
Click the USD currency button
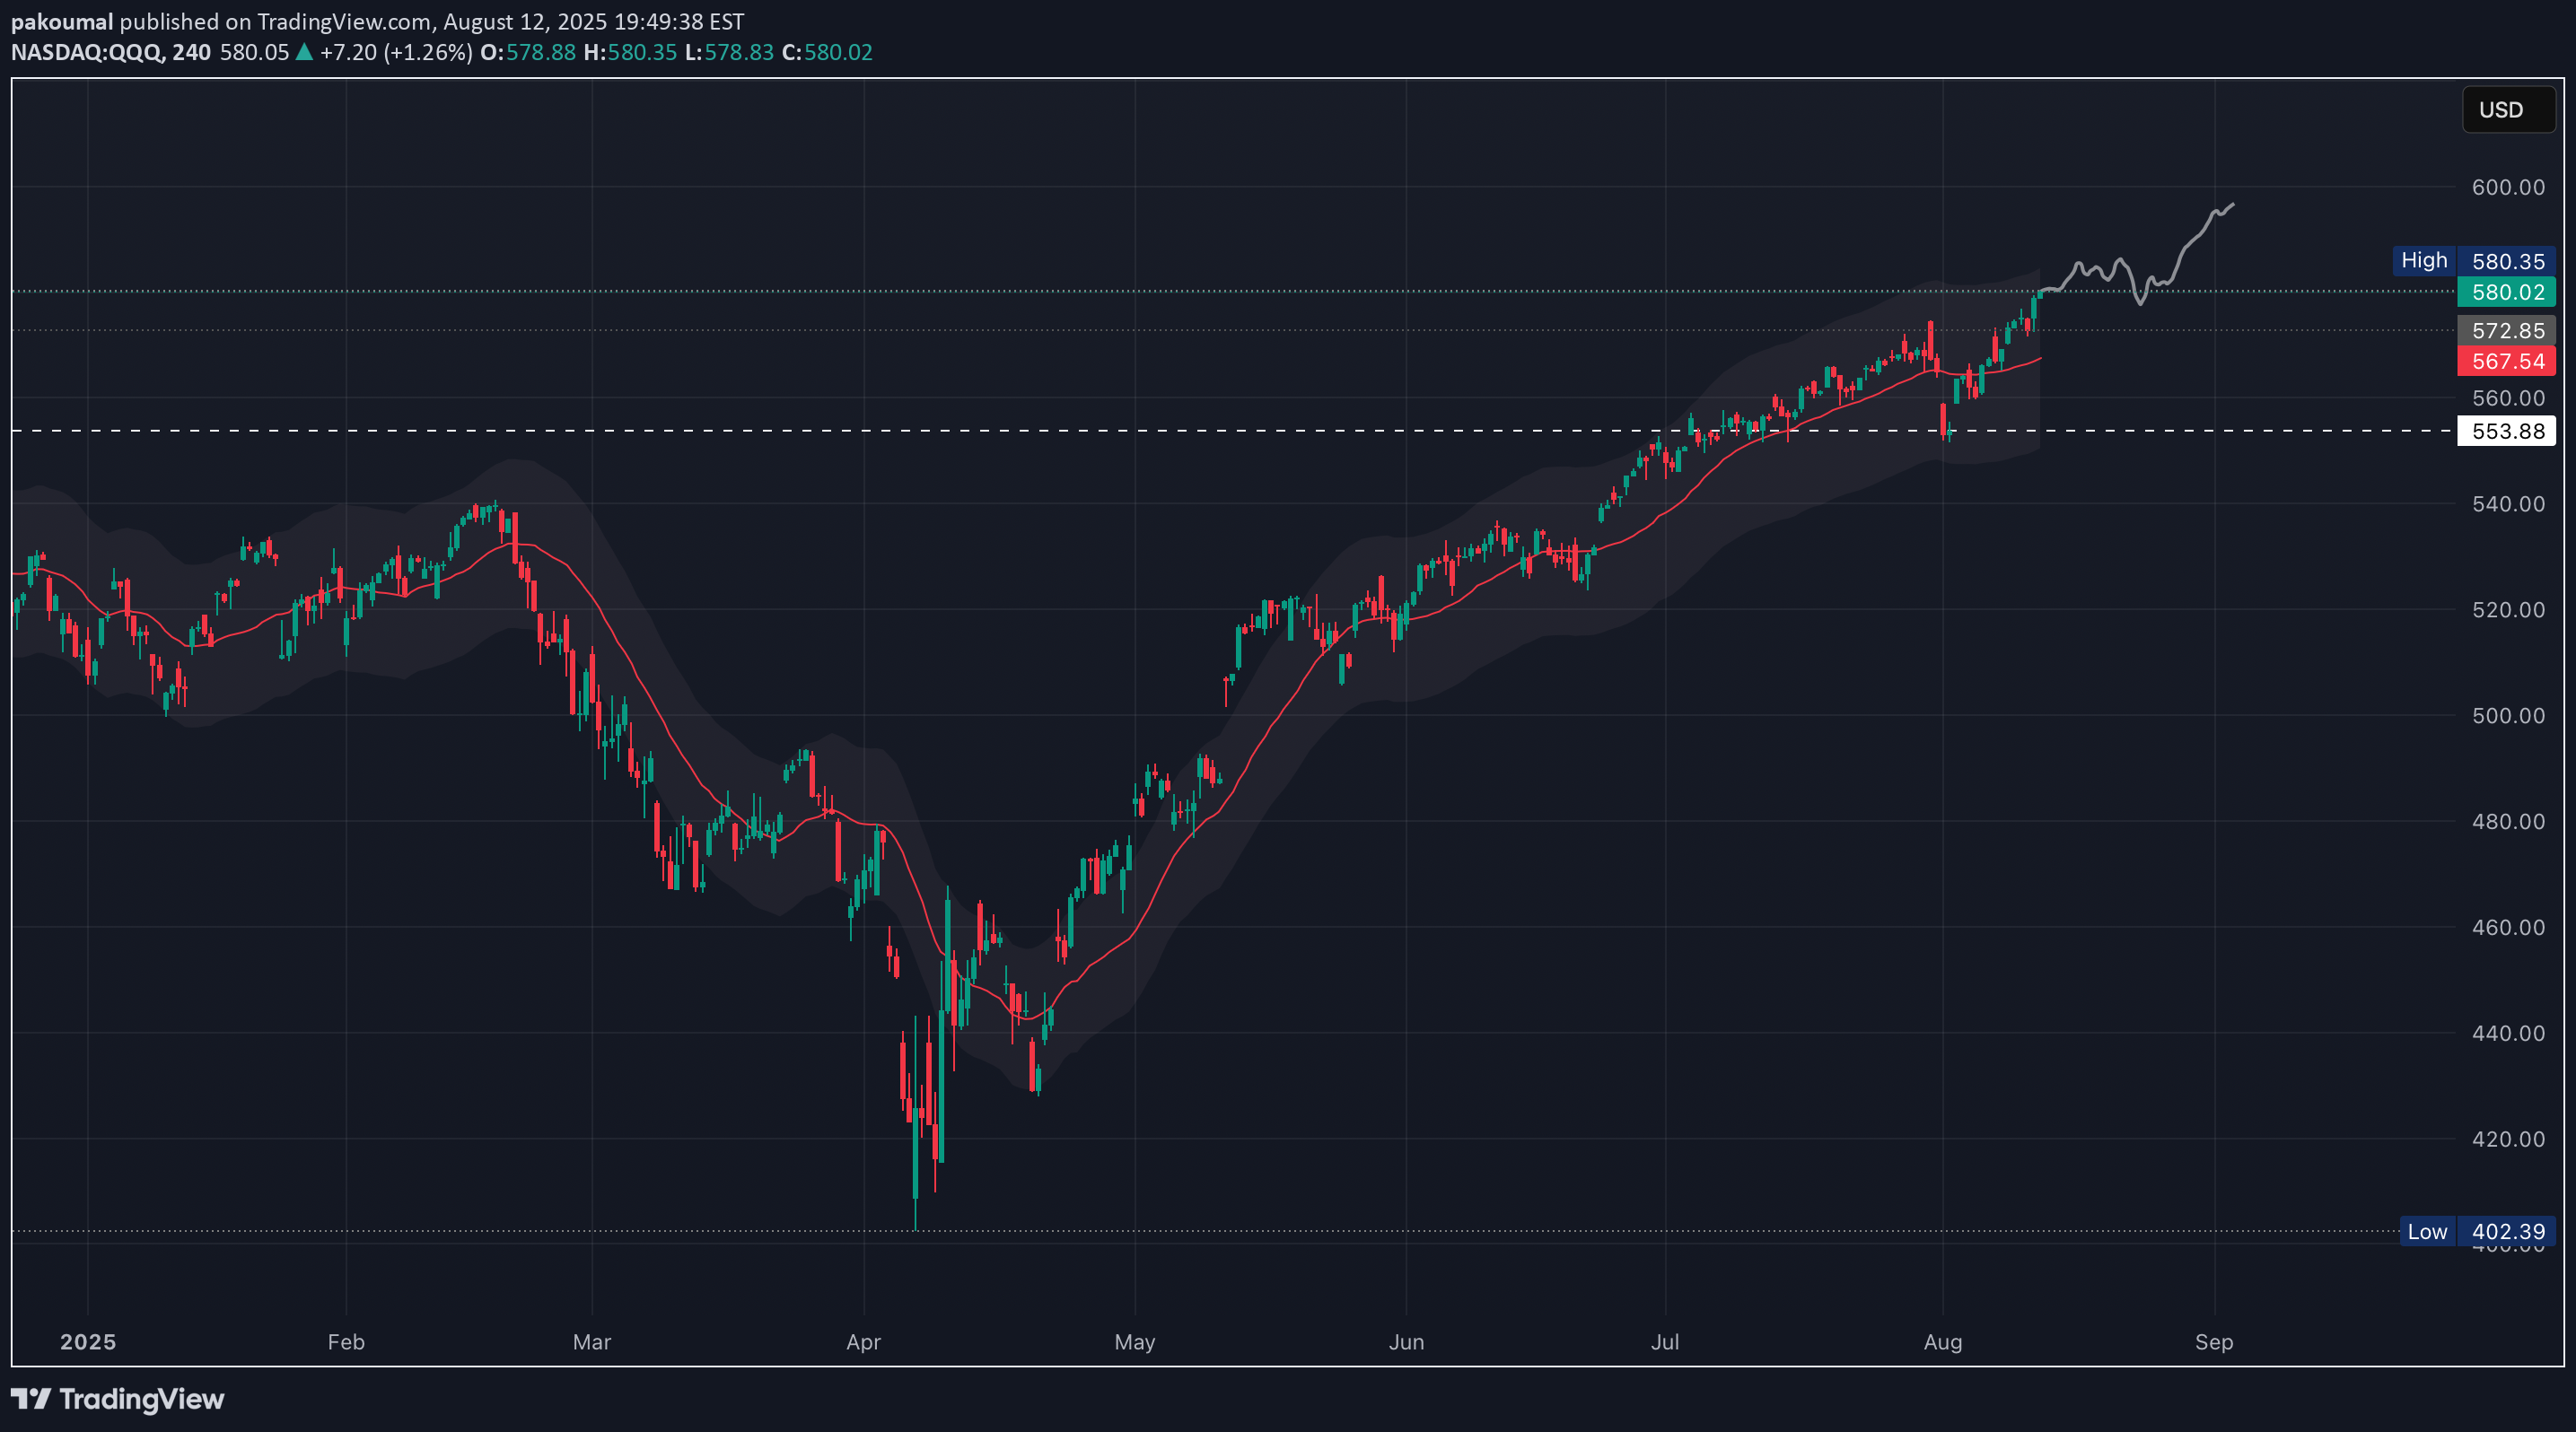coord(2508,110)
